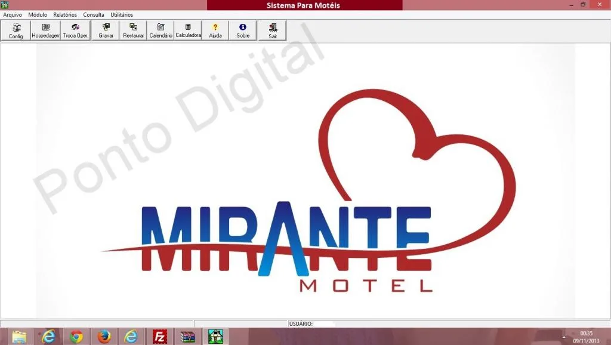Open the Arquivo menu
The image size is (611, 345).
point(13,15)
